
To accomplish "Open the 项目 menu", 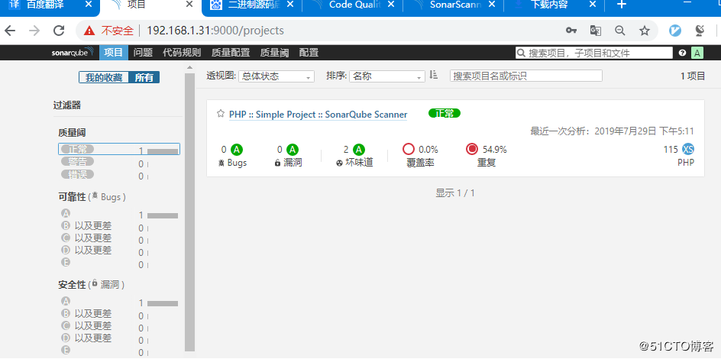I will (x=114, y=53).
